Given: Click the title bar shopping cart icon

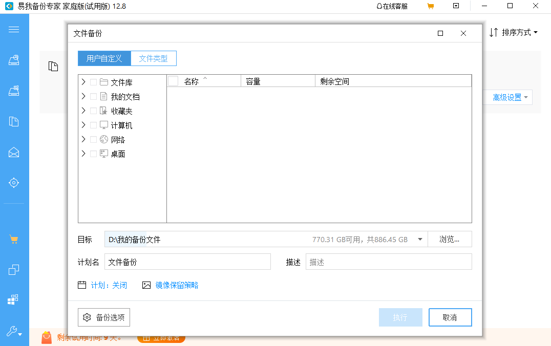Looking at the screenshot, I should tap(431, 6).
